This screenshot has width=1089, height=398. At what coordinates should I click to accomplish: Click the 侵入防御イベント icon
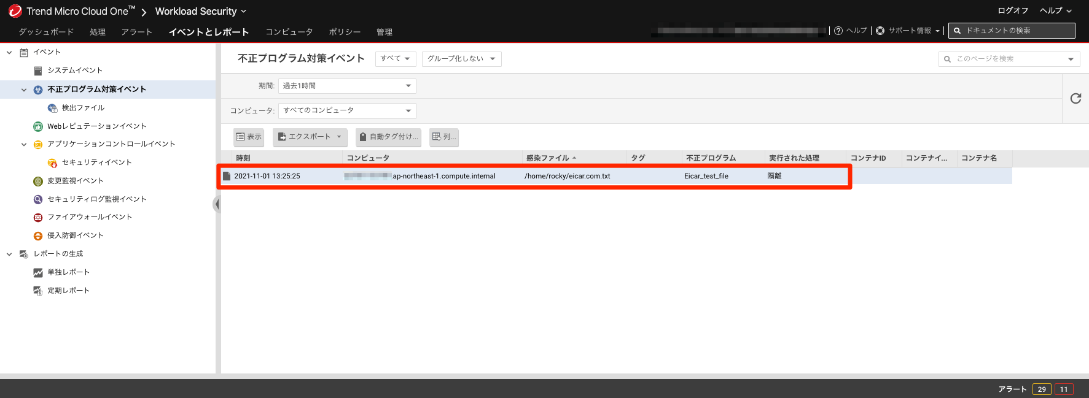(x=38, y=235)
